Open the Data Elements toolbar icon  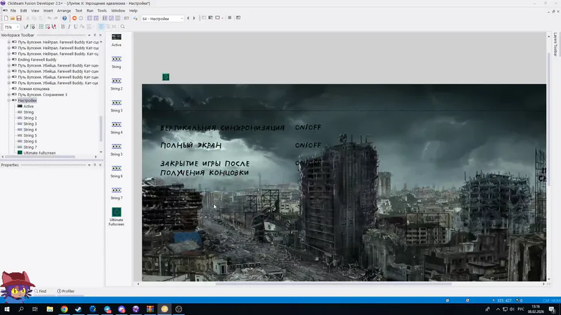coord(118,18)
